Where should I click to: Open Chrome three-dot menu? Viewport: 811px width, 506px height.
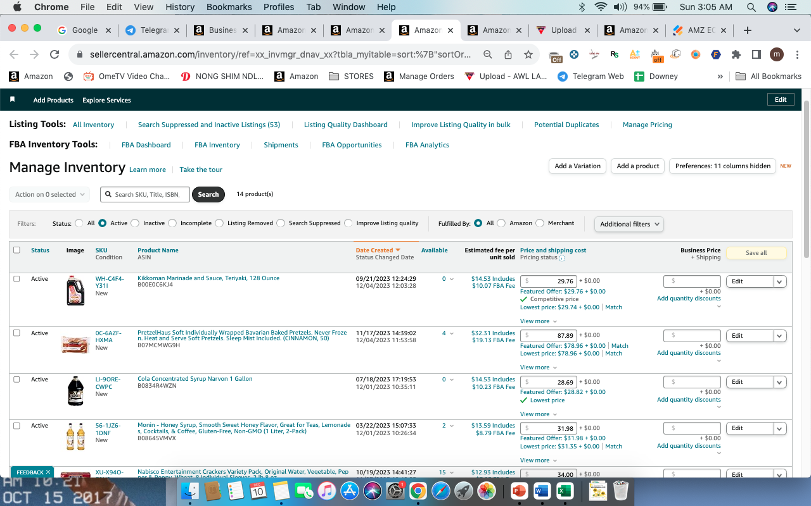point(796,55)
